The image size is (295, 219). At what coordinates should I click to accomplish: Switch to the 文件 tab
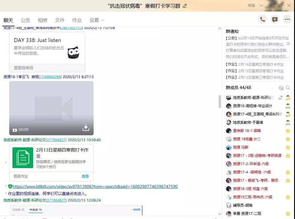[x=60, y=20]
